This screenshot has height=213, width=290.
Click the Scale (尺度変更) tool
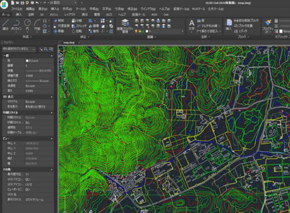pos(62,26)
